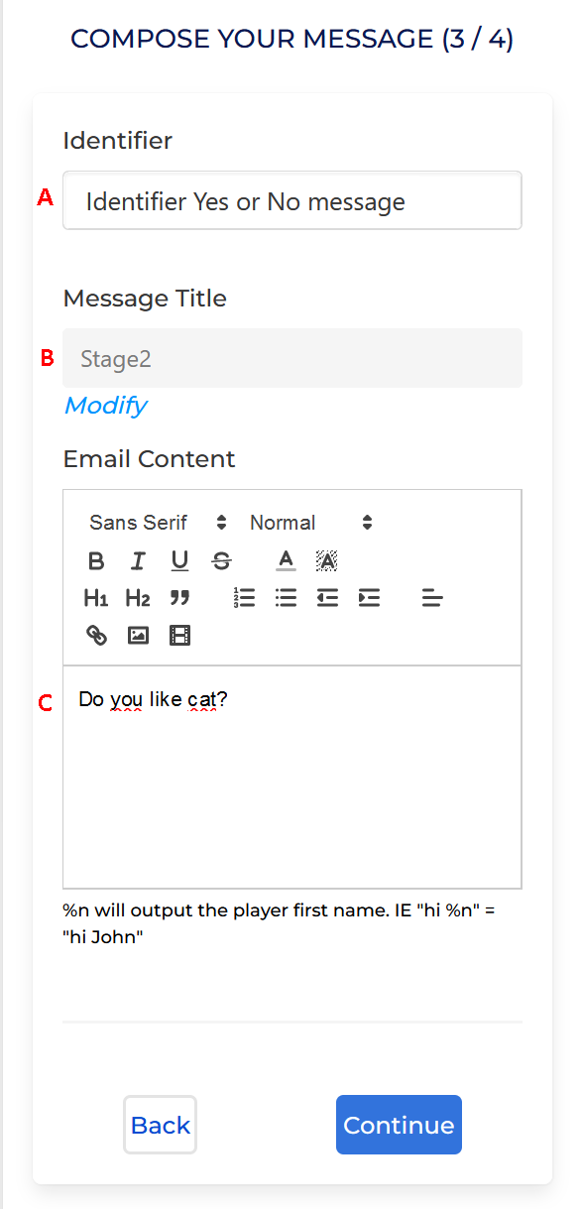Screen dimensions: 581x1209
Task: Increase the text indent
Action: [x=370, y=598]
